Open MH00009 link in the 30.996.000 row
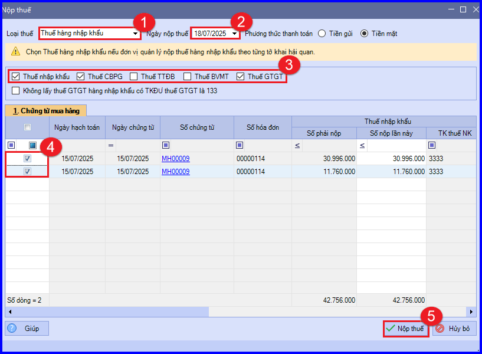Screen dimensions: 482x354 click(176, 159)
